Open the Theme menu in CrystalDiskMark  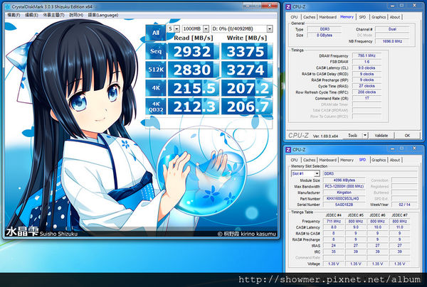53,15
